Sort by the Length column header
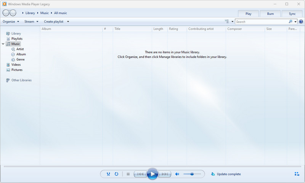 160,29
